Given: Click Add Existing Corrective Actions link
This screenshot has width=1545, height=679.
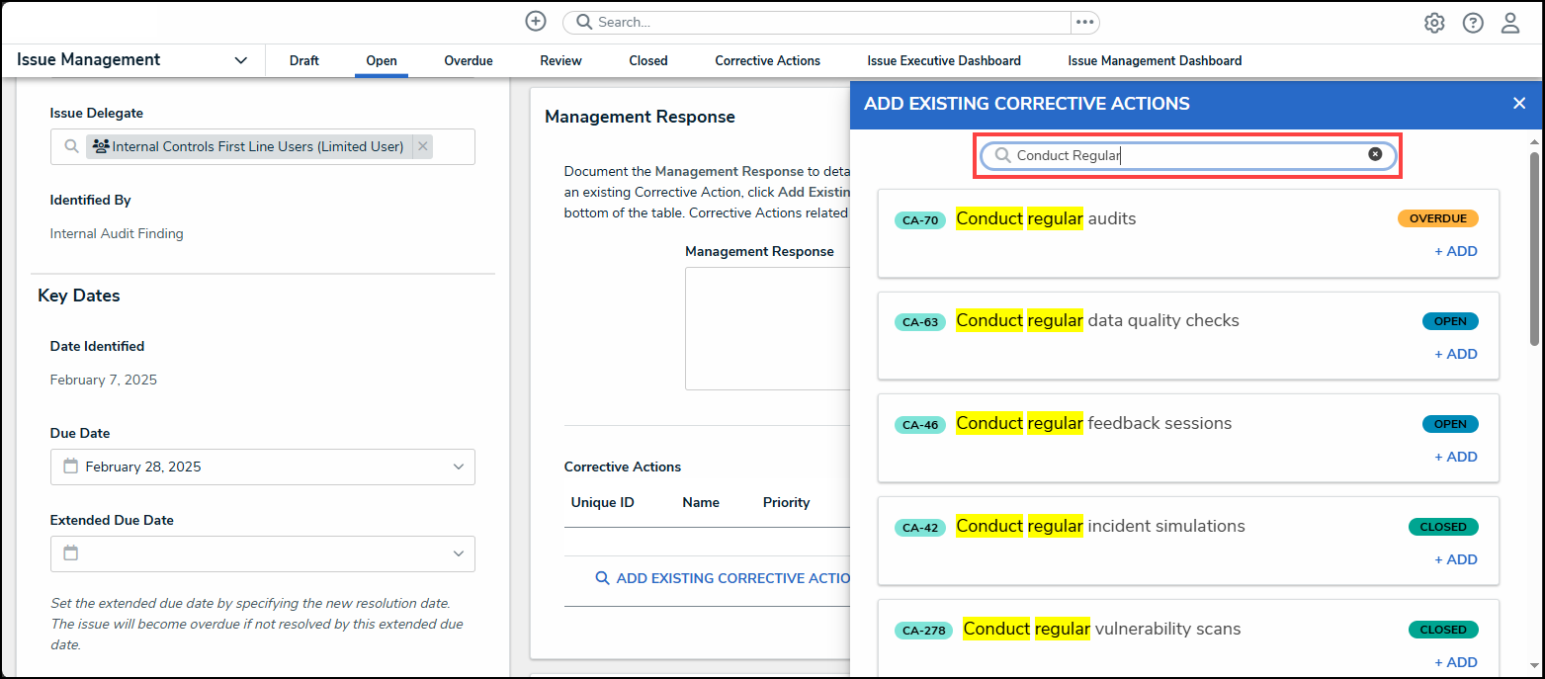Looking at the screenshot, I should (724, 578).
